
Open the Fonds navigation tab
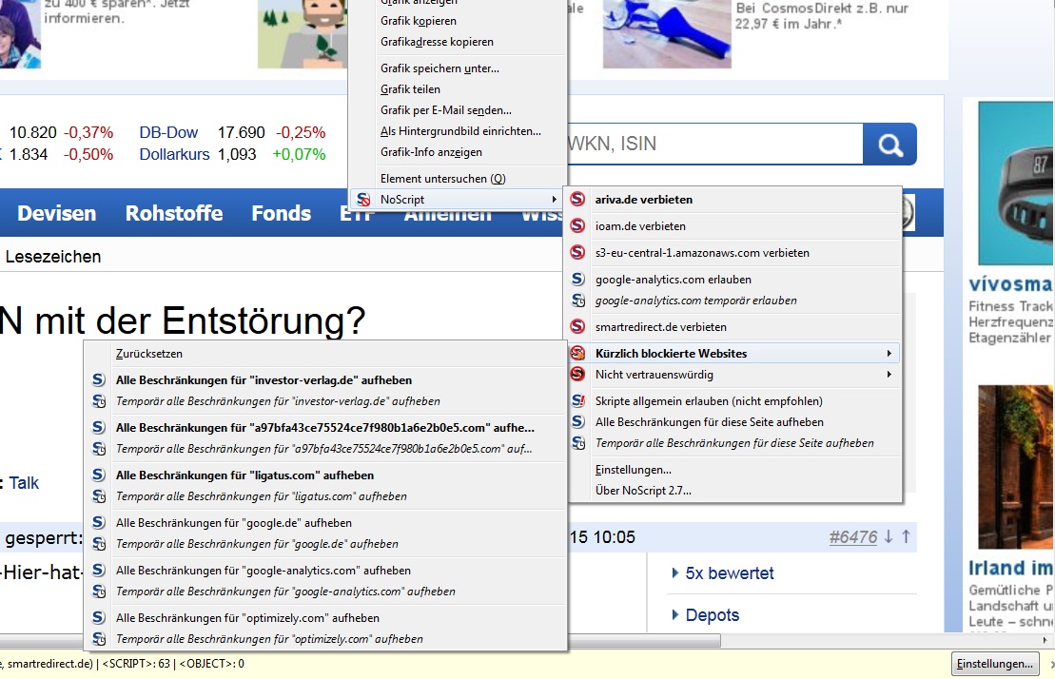(282, 213)
